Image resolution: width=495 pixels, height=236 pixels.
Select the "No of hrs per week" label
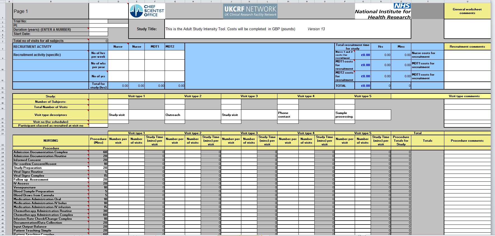98,55
